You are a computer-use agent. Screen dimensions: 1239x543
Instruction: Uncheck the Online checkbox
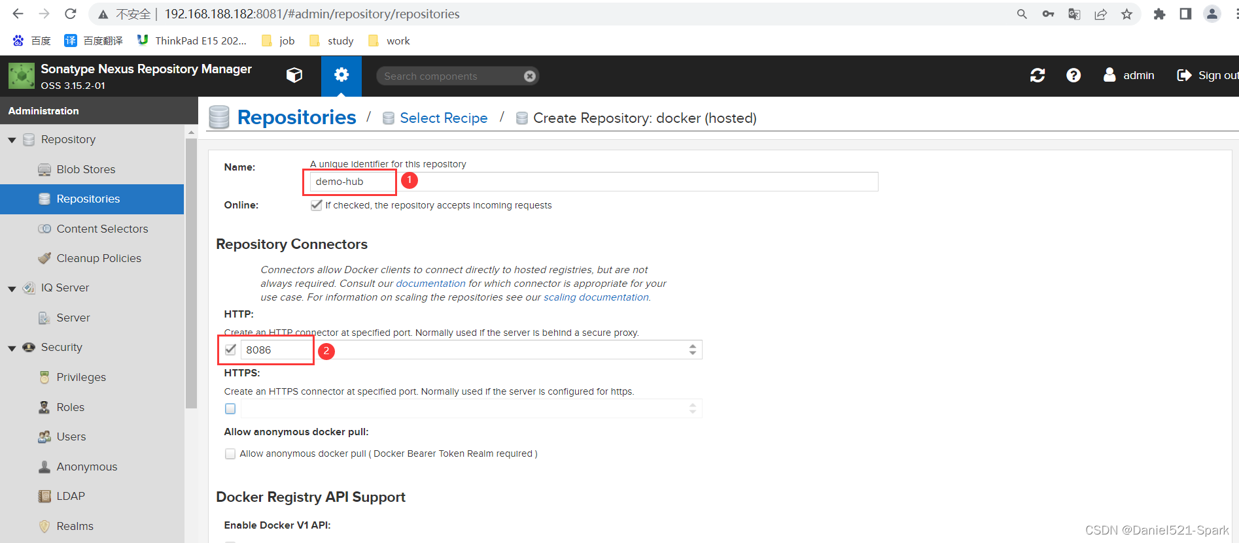pos(317,205)
